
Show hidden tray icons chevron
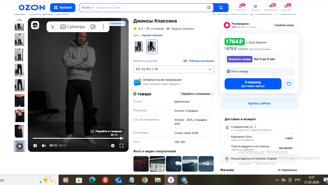coord(277,180)
